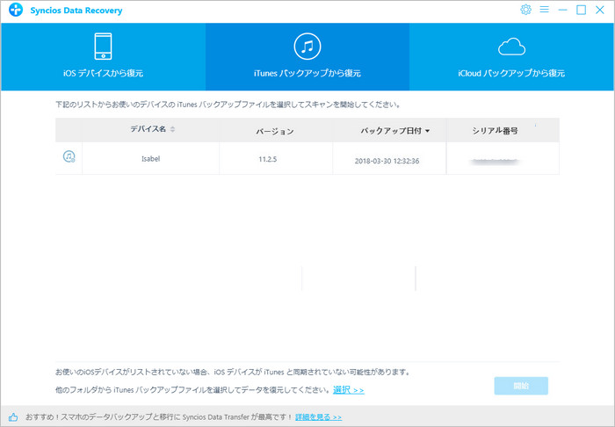Click the music note iTunes backup icon

[x=307, y=47]
